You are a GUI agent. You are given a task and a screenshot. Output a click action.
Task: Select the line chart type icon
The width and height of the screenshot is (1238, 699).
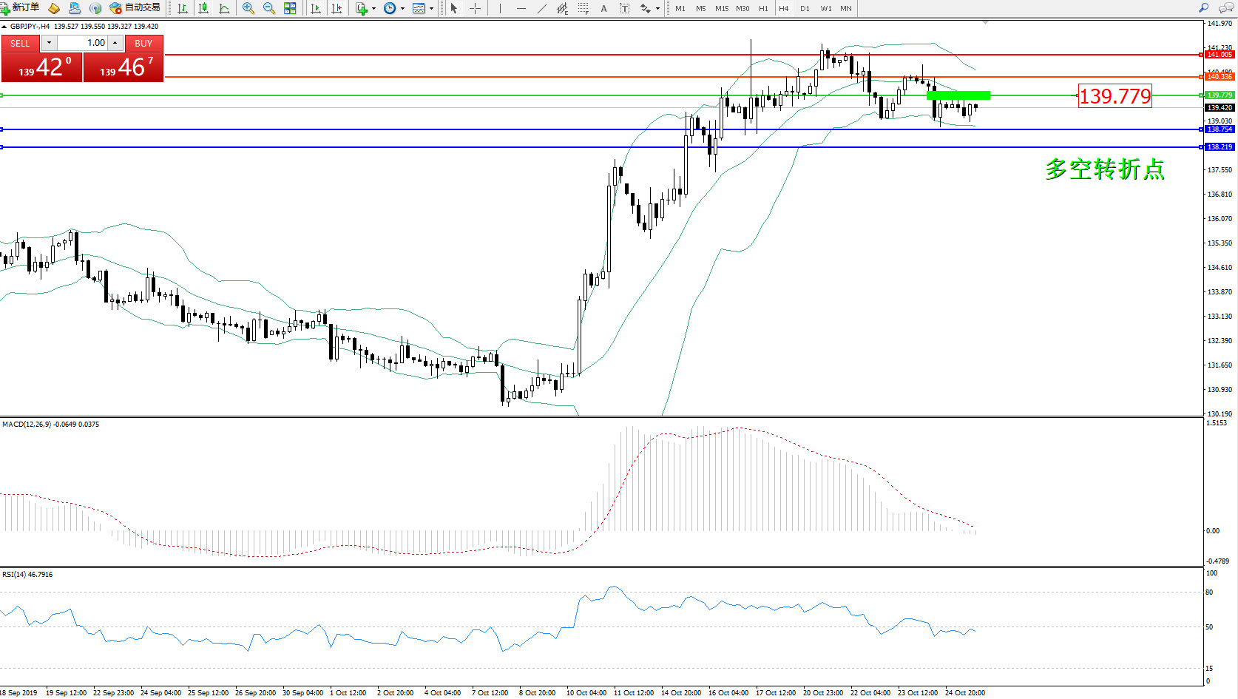point(224,8)
